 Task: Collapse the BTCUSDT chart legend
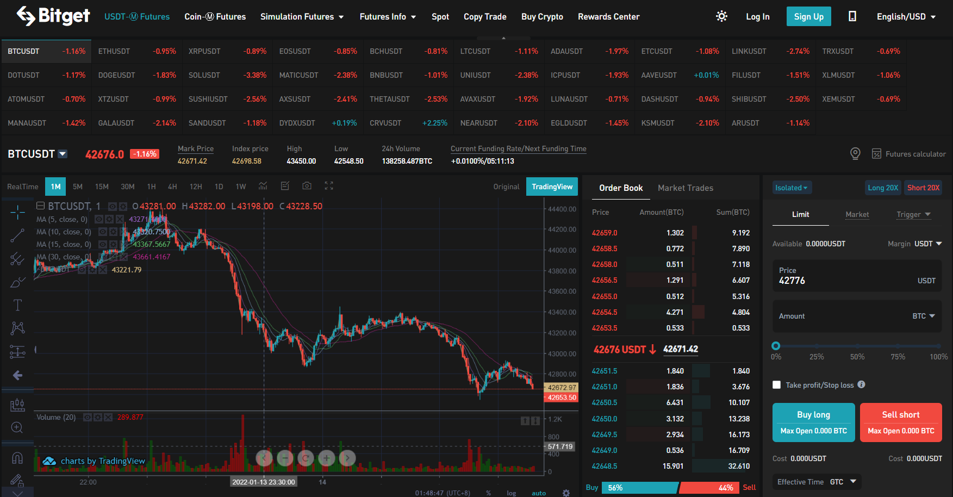pos(40,206)
